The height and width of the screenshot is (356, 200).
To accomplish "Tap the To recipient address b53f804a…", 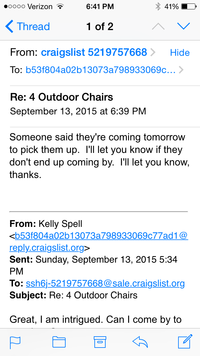I will pyautogui.click(x=100, y=70).
